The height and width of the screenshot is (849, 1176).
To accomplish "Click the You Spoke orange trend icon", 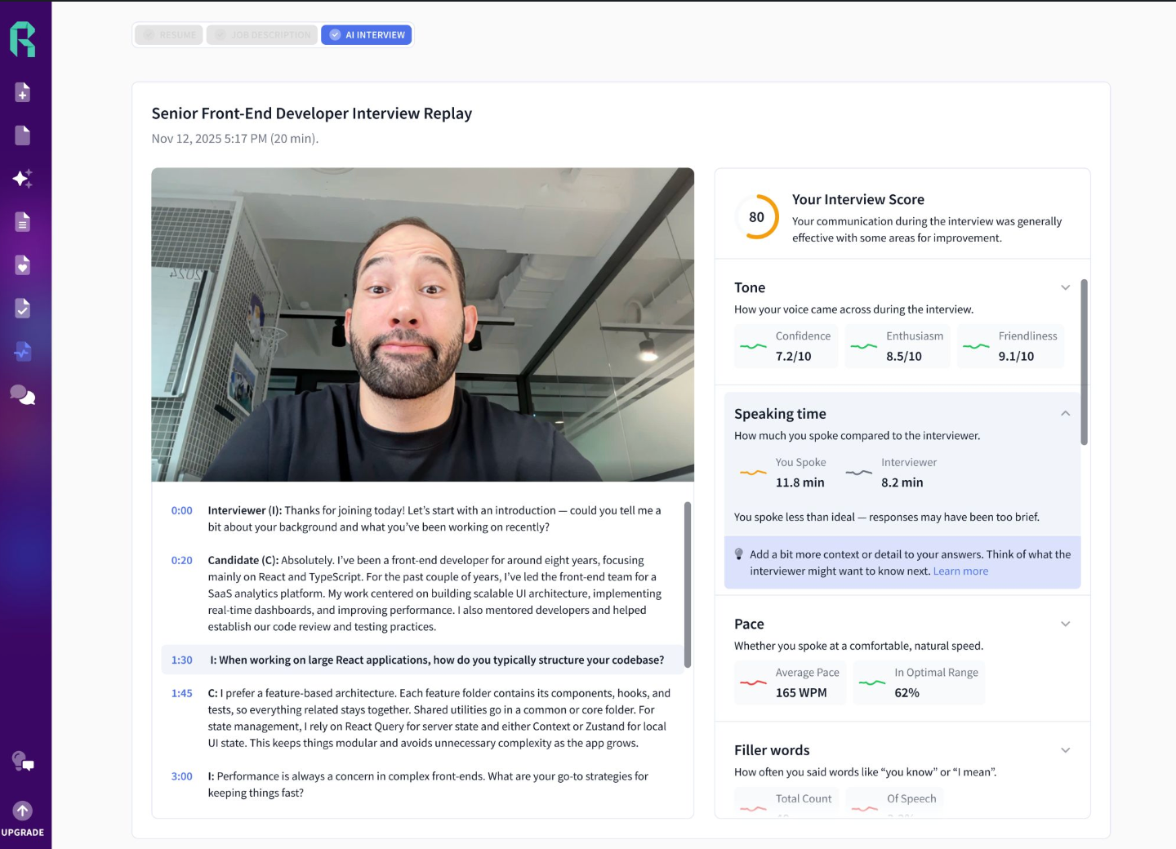I will coord(753,473).
